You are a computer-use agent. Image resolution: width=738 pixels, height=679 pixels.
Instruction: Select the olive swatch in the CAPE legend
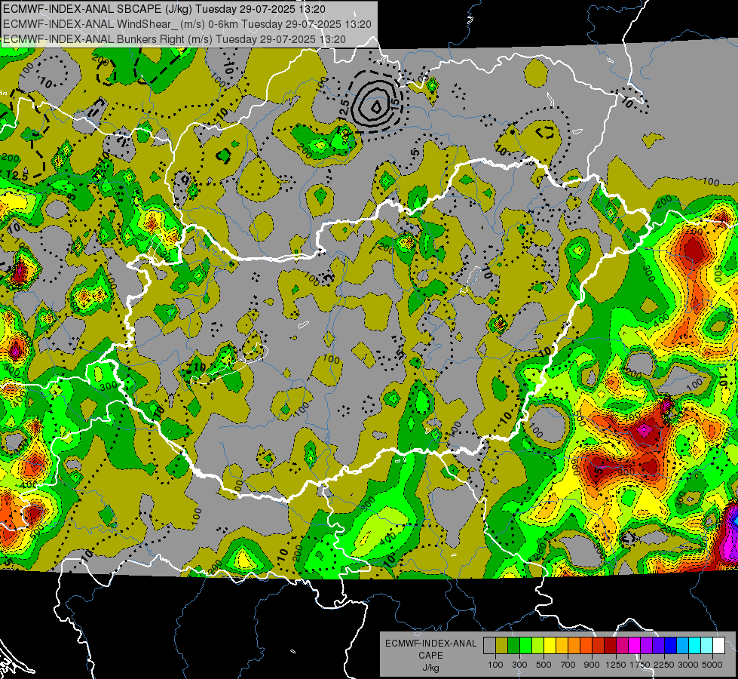pyautogui.click(x=502, y=646)
